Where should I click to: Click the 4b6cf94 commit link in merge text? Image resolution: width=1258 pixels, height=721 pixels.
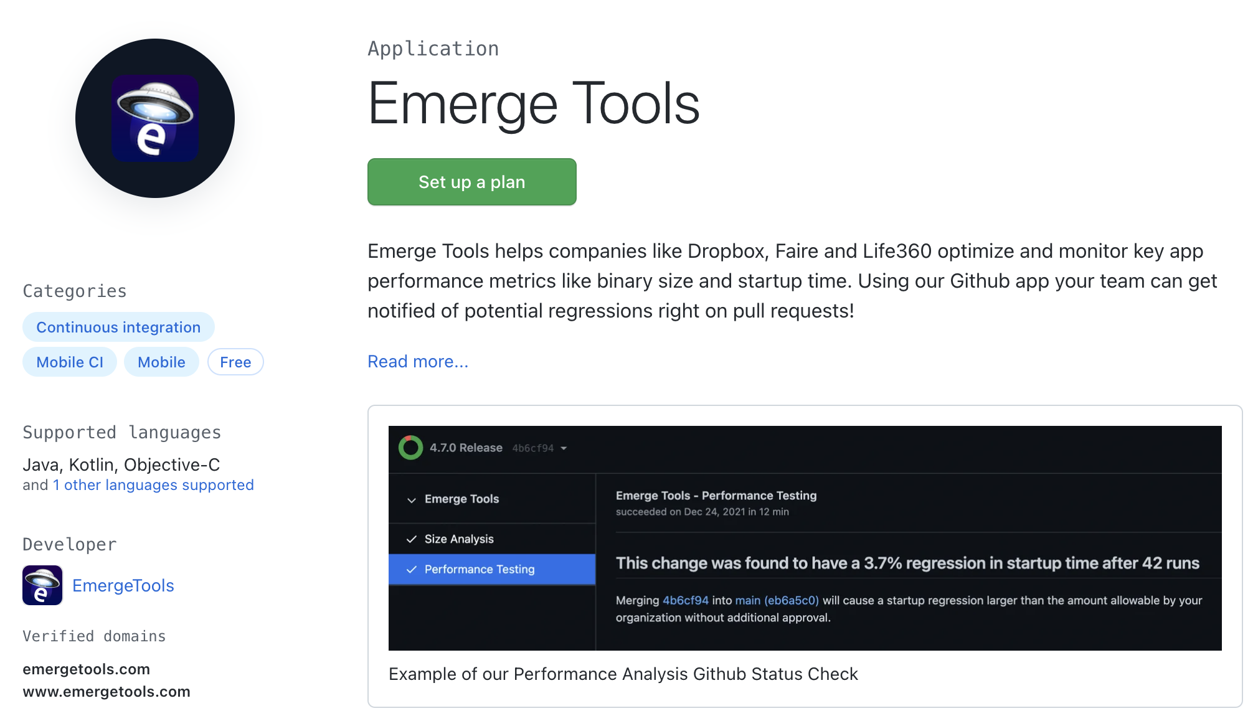(685, 600)
